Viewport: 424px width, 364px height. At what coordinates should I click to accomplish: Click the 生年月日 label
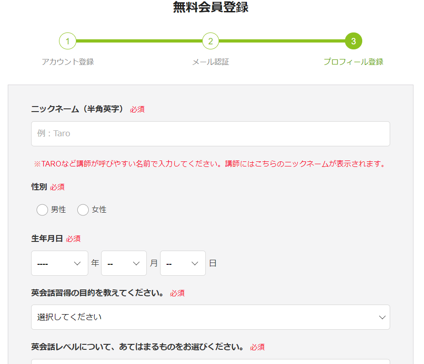tap(47, 239)
